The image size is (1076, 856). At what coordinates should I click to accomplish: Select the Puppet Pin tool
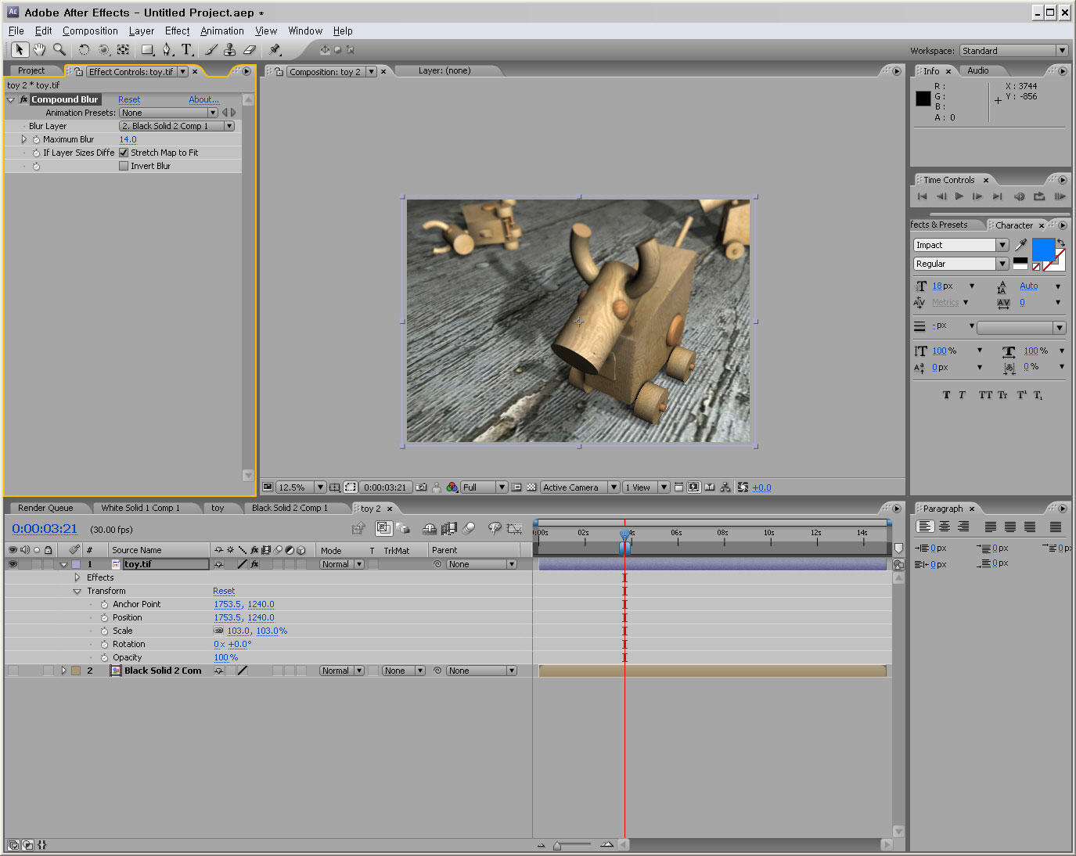click(x=275, y=49)
